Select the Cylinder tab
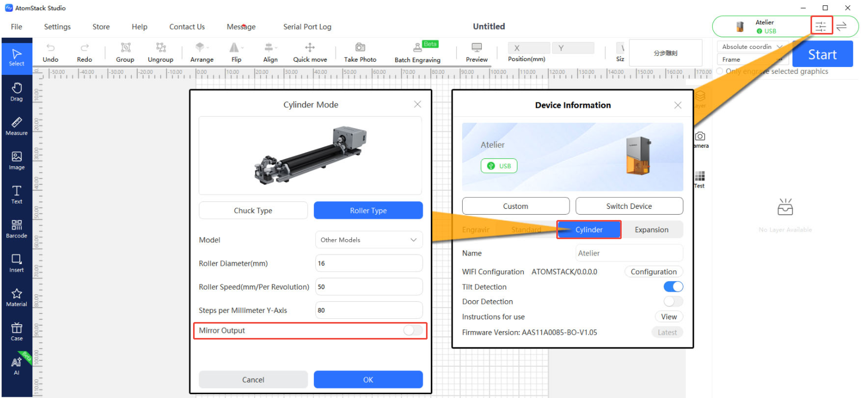The image size is (861, 398). point(589,230)
